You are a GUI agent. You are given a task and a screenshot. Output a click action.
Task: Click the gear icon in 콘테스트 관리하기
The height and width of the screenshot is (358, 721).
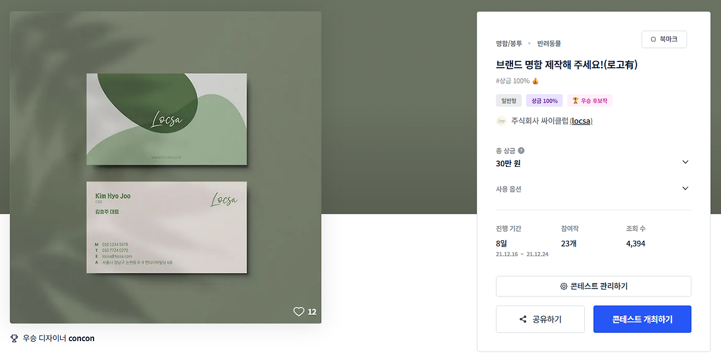tap(564, 286)
